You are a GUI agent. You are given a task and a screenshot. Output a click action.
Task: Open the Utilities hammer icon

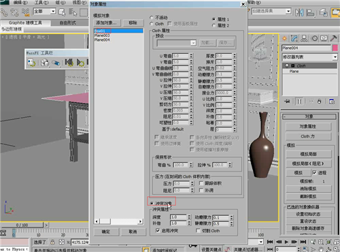[333, 38]
